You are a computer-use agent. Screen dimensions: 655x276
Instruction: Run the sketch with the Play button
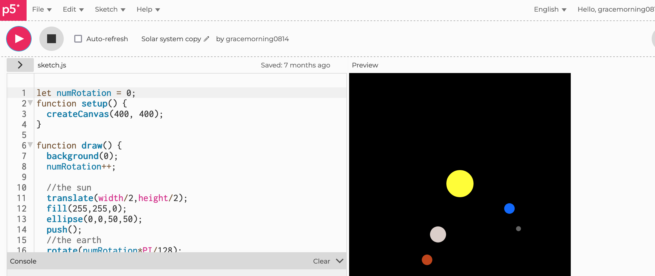[x=19, y=39]
